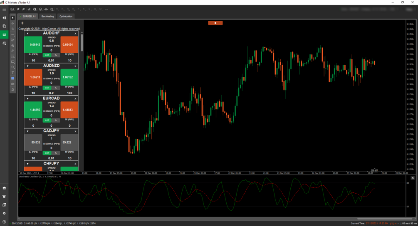Click the plus icon above the panel

(x=22, y=23)
